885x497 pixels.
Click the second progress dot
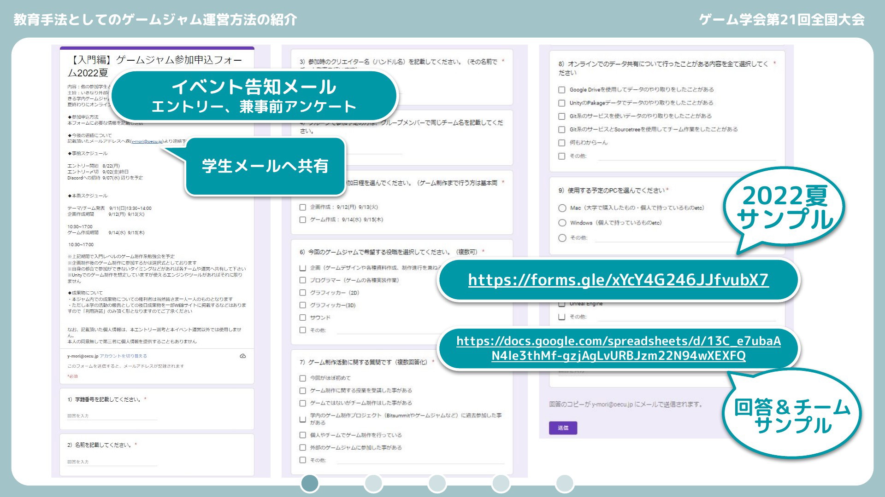373,483
